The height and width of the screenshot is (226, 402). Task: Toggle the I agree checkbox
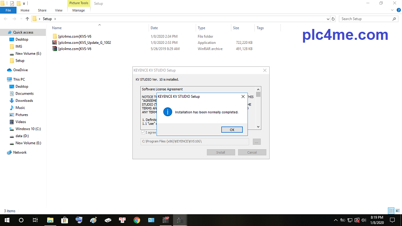143,132
